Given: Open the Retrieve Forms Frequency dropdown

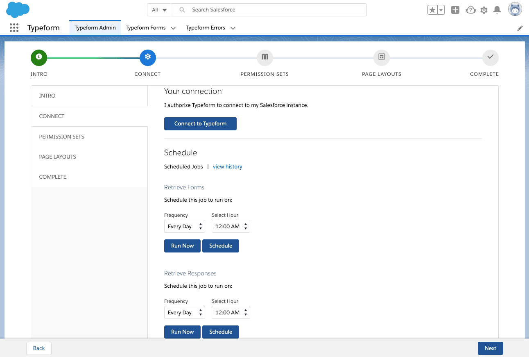Looking at the screenshot, I should click(184, 226).
